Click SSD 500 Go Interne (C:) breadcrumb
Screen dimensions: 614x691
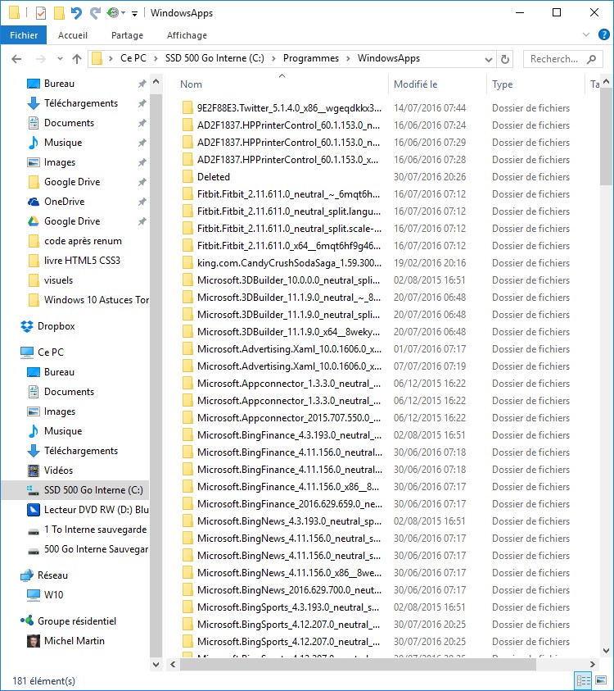[214, 58]
